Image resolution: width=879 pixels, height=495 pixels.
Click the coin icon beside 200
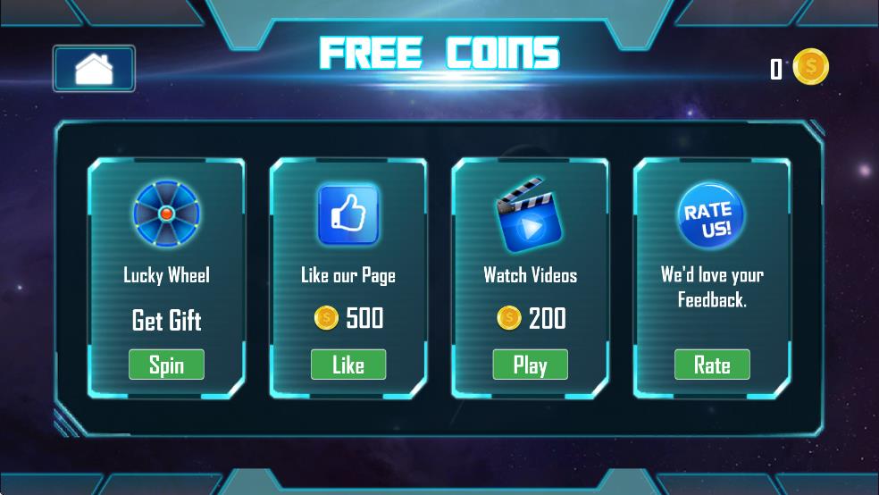pos(509,318)
